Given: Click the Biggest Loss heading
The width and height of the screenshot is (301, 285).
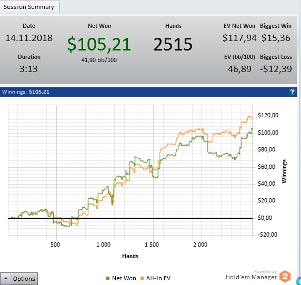Looking at the screenshot, I should (x=276, y=57).
